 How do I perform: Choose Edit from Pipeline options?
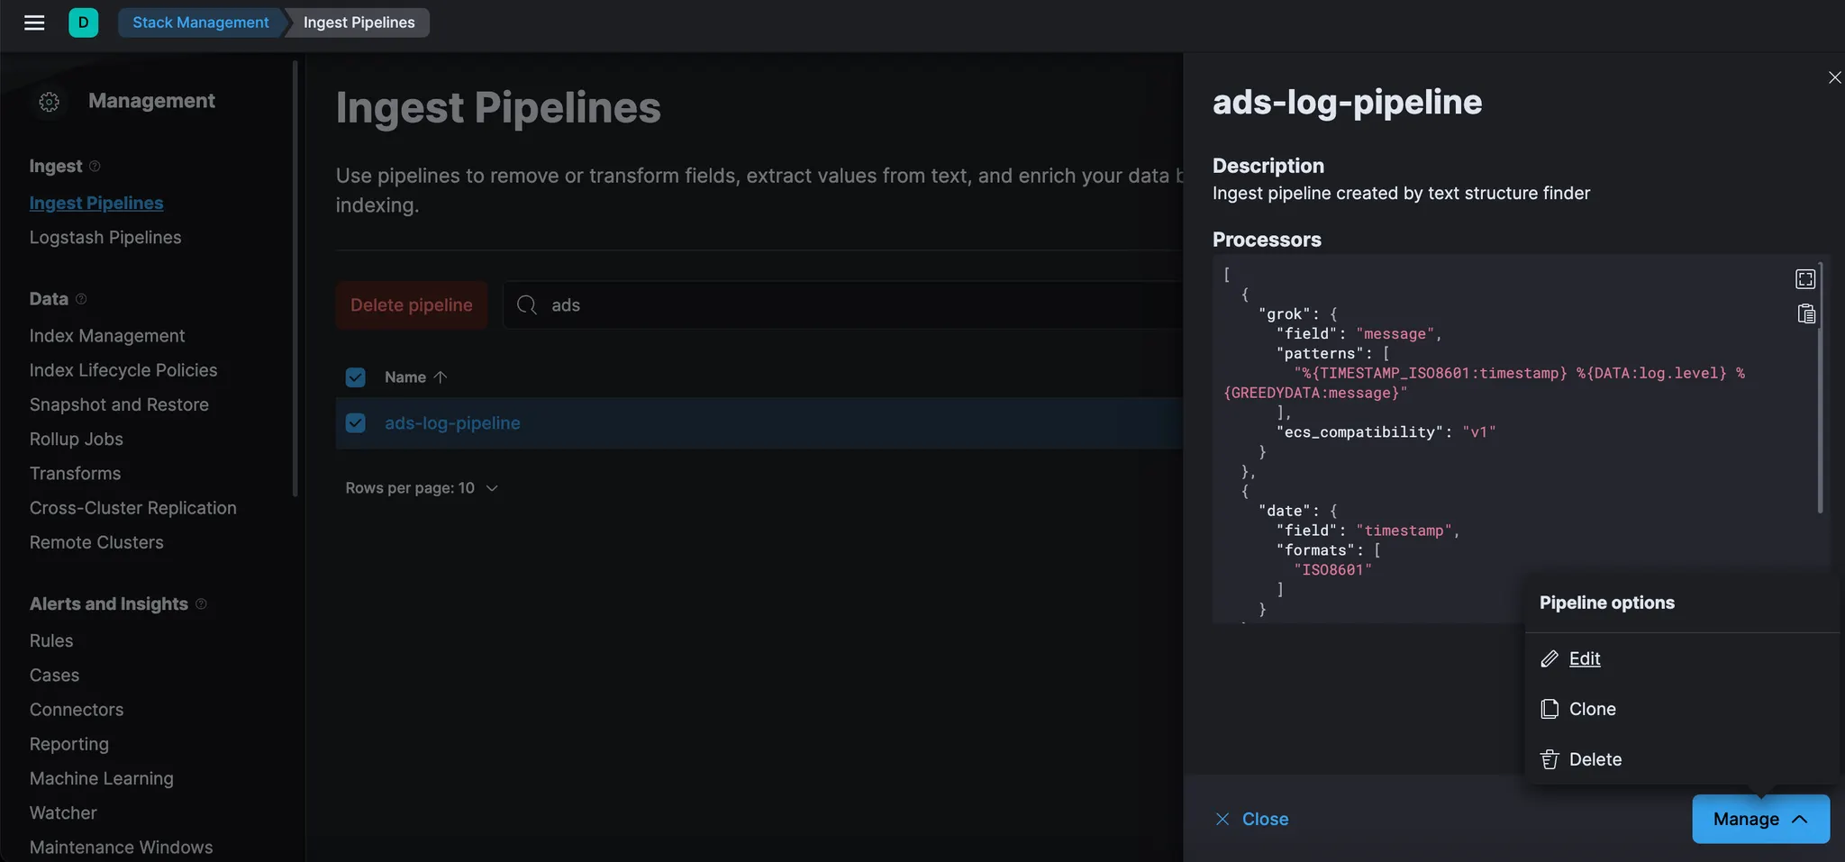pyautogui.click(x=1584, y=658)
